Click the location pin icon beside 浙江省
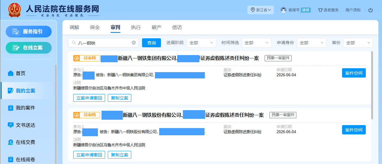The image size is (382, 164). (x=253, y=10)
